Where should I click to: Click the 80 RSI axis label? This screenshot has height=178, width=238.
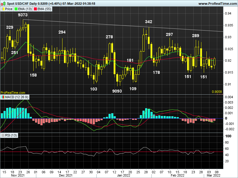(227, 142)
